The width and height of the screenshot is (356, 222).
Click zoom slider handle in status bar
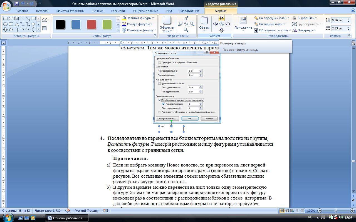[x=336, y=211]
